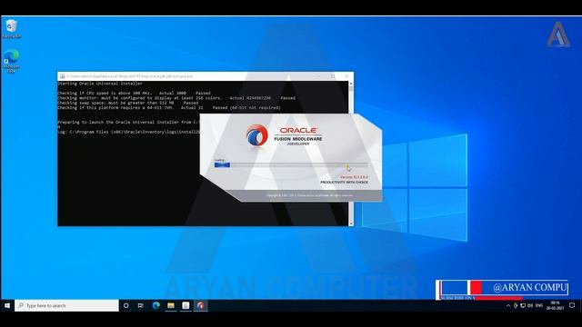582x327 pixels.
Task: Click the microphone tray icon
Action: tap(516, 305)
